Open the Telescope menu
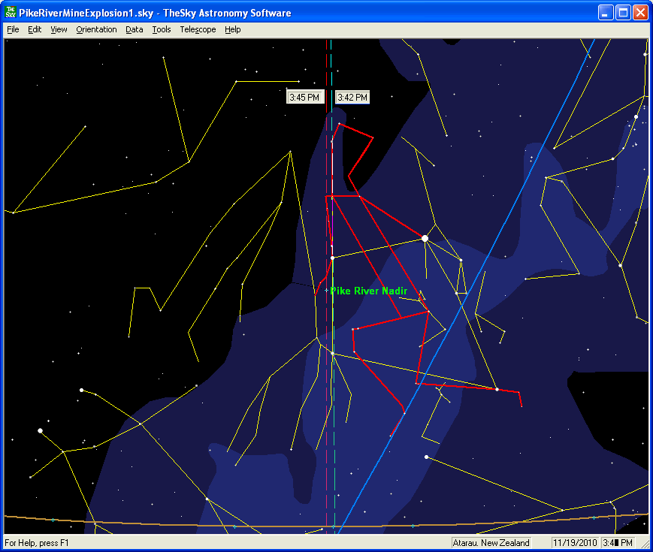 coord(198,29)
